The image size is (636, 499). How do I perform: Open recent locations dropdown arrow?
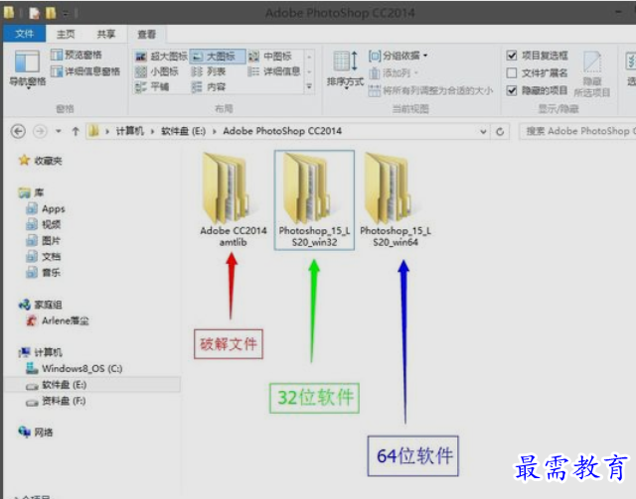click(x=59, y=131)
